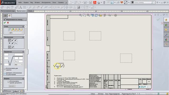169x95 pixels.
Task: Cancel with the red X in PropertyManager
Action: (8, 23)
